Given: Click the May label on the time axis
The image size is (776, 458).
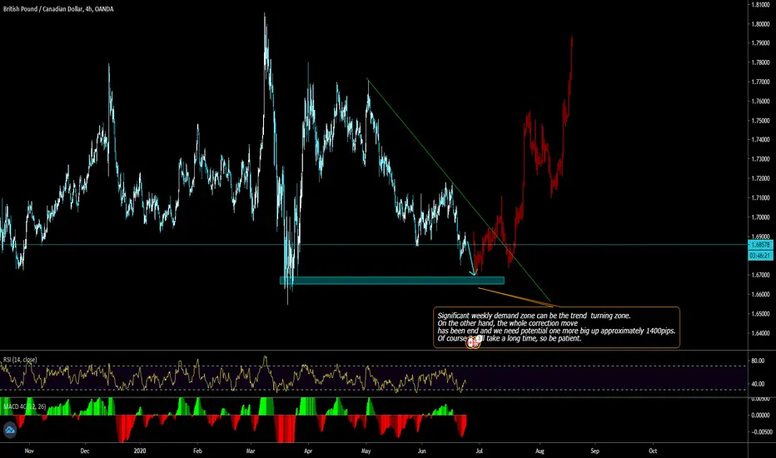Looking at the screenshot, I should click(x=366, y=451).
